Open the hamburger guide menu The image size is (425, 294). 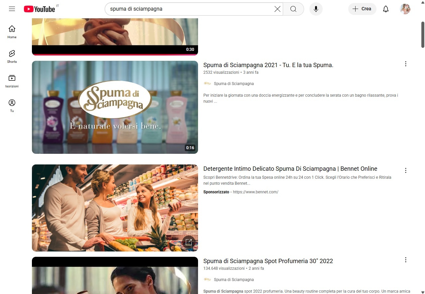pos(12,9)
